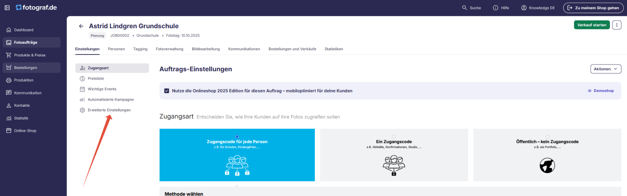The width and height of the screenshot is (627, 196).
Task: Click the Planung status badge
Action: pos(98,36)
